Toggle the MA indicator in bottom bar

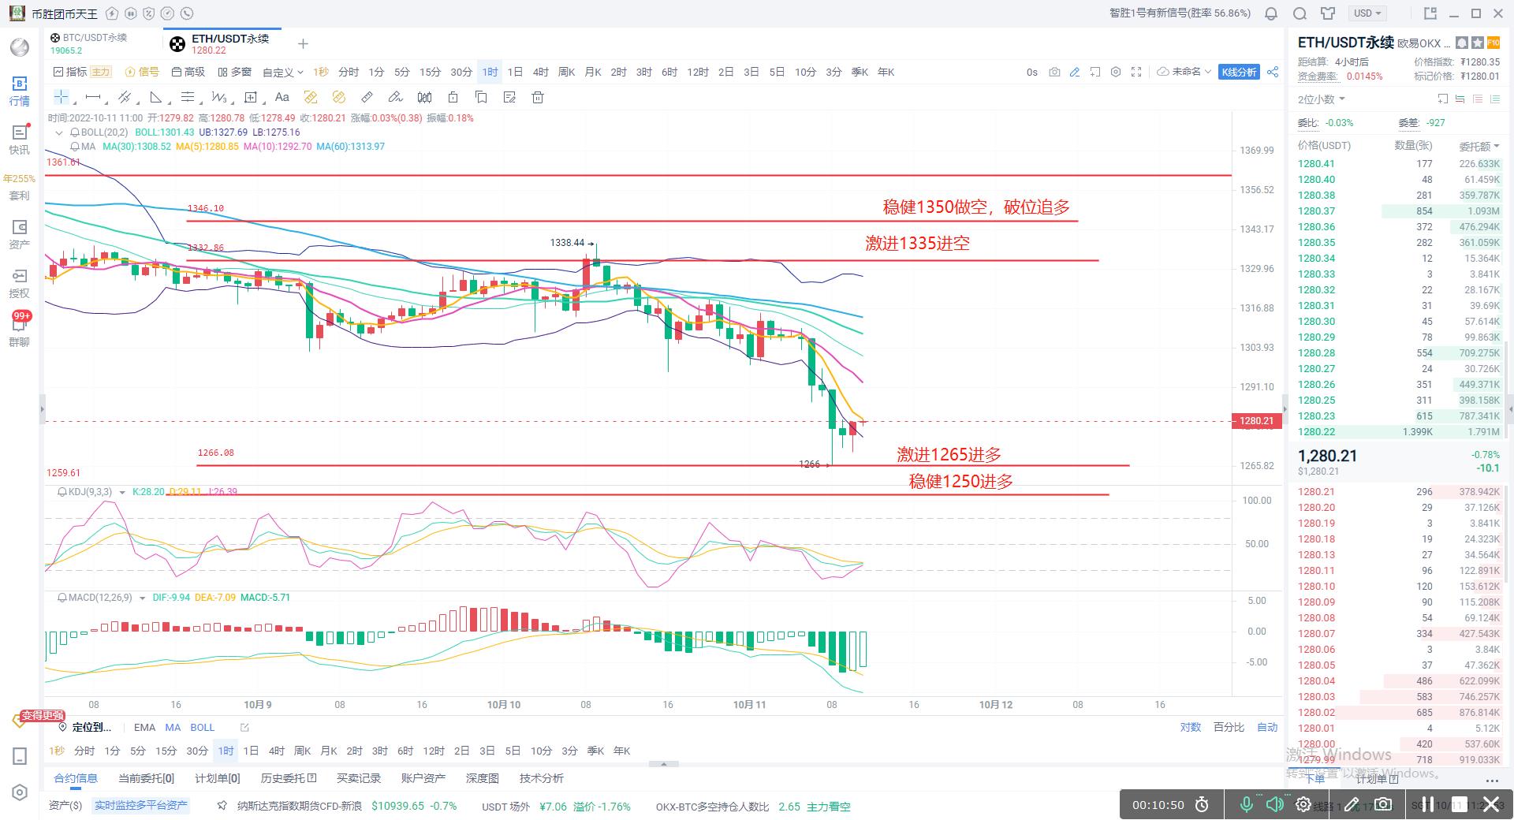point(173,727)
